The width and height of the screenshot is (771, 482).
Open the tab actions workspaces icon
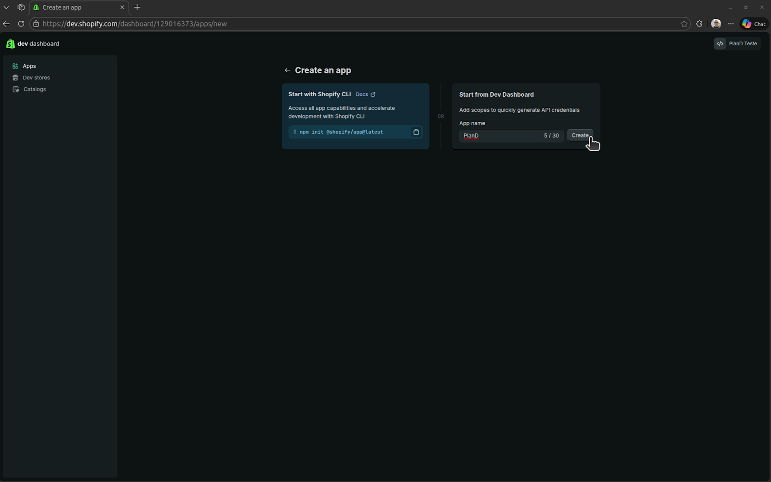tap(21, 7)
